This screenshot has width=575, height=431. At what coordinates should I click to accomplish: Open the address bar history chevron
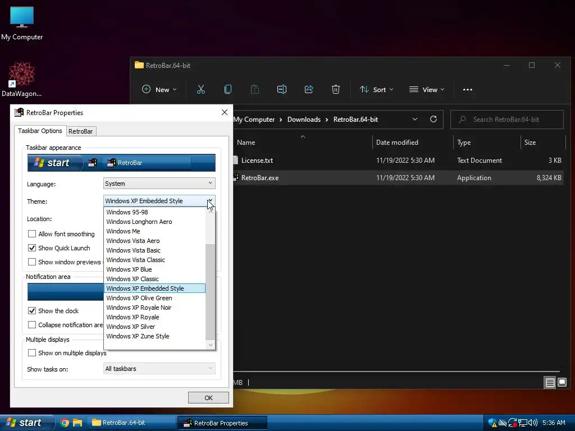(415, 119)
